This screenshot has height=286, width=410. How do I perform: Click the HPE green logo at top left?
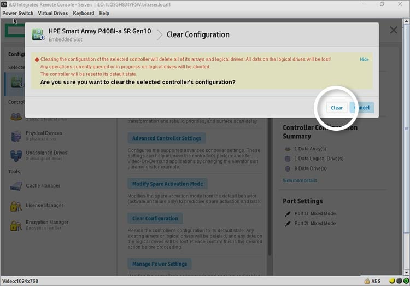coord(15,31)
